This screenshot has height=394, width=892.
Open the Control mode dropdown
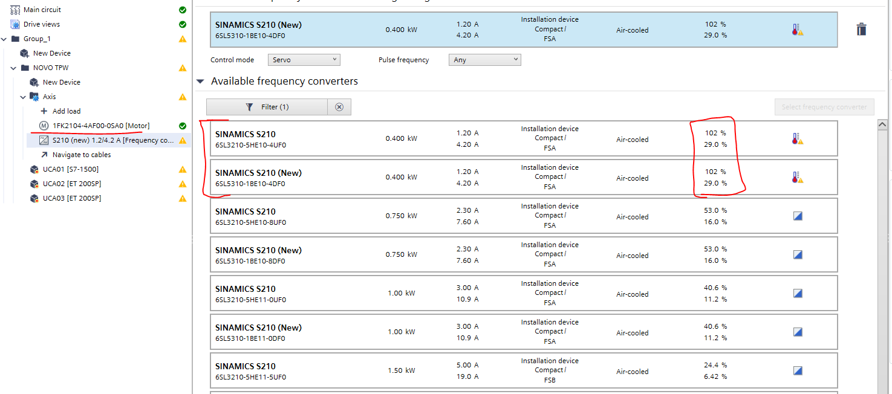(304, 60)
